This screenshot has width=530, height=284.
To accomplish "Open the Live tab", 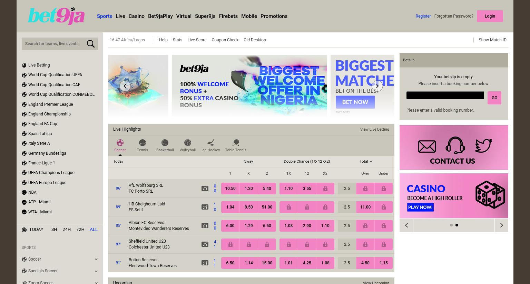I will (120, 16).
